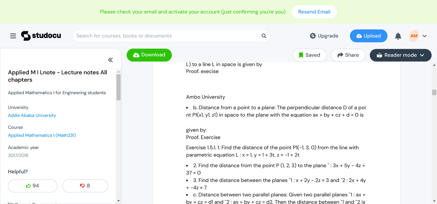437x204 pixels.
Task: Open the Addis Ababa University link
Action: pos(32,115)
